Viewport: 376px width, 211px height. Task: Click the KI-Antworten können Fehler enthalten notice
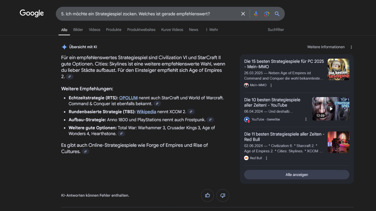pos(95,195)
